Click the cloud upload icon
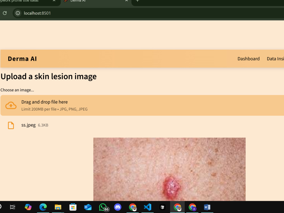Screen dimensions: 284x213 tap(11, 105)
